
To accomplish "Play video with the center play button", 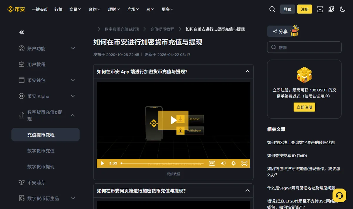I will tap(173, 120).
